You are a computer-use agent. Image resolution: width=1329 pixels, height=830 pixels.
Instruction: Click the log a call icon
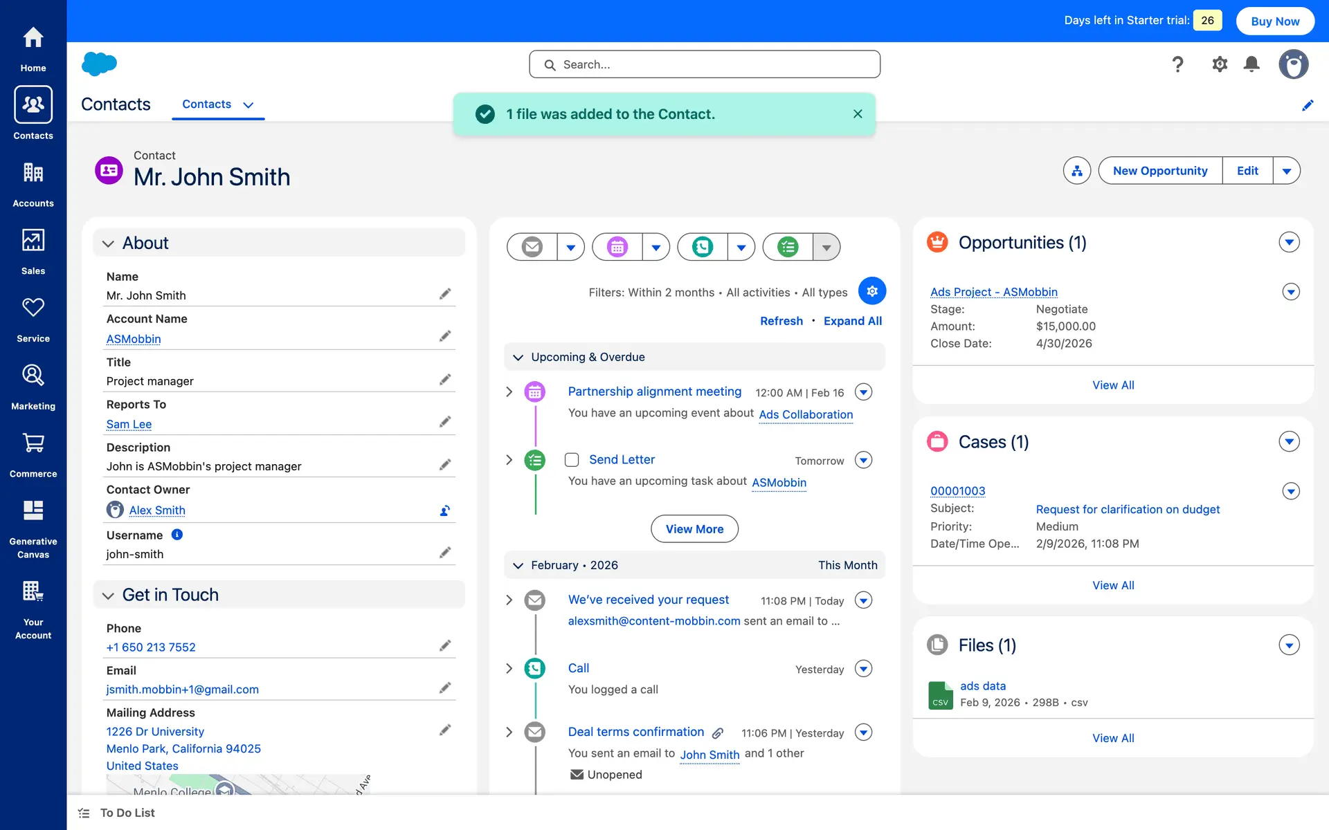703,247
